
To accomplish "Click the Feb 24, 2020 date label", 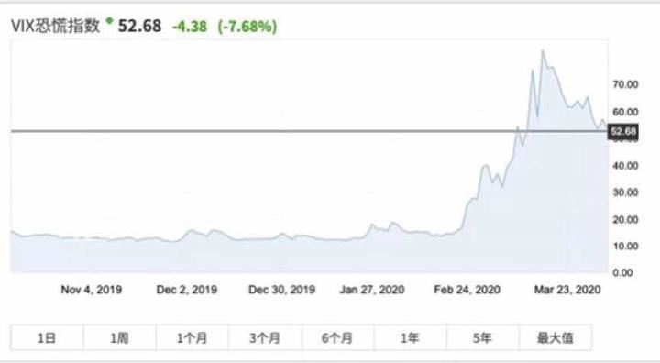I will click(x=467, y=290).
